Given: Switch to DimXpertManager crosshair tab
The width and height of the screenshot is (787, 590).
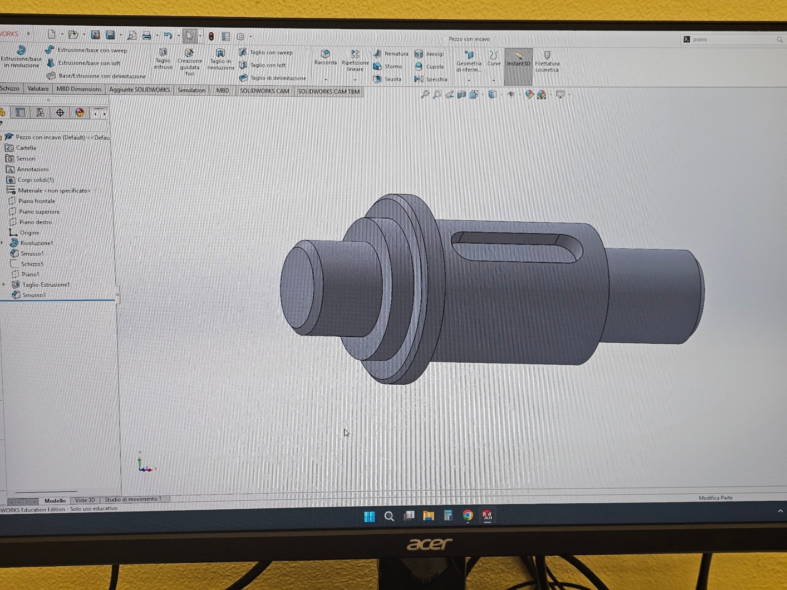Looking at the screenshot, I should click(60, 113).
